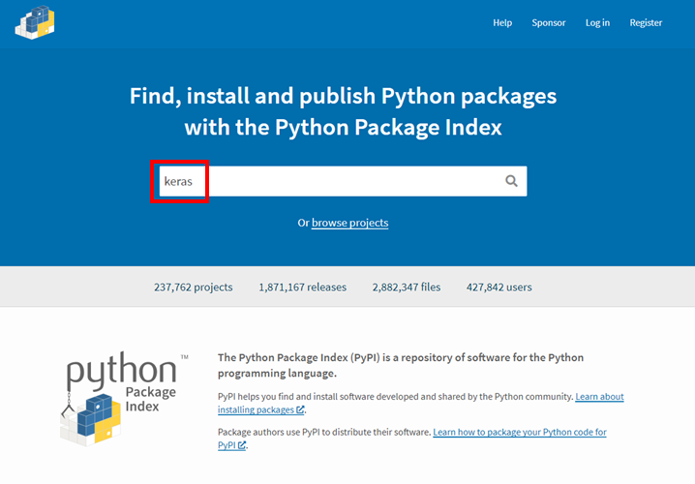The image size is (695, 484).
Task: Click the magnifying glass search icon
Action: tap(511, 181)
